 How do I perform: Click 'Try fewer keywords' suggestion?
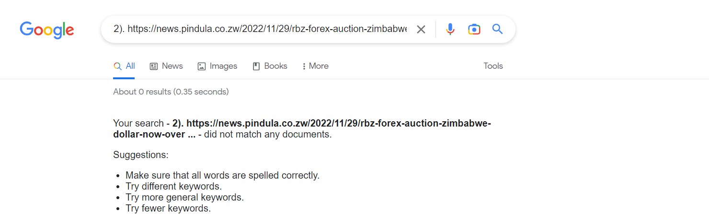click(168, 209)
